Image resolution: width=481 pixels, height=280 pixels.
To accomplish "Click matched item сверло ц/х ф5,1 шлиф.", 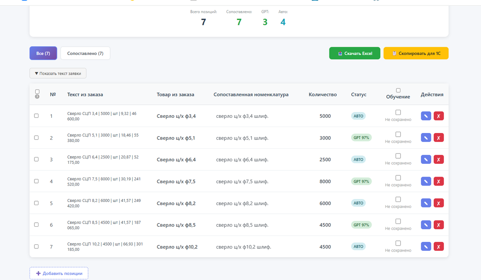I will 242,138.
